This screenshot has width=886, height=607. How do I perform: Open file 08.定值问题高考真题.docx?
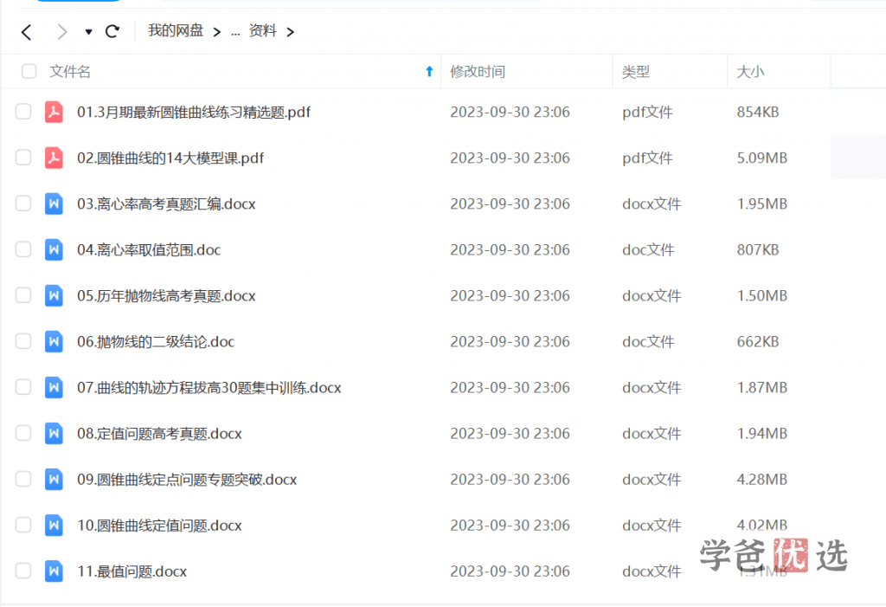click(x=159, y=433)
